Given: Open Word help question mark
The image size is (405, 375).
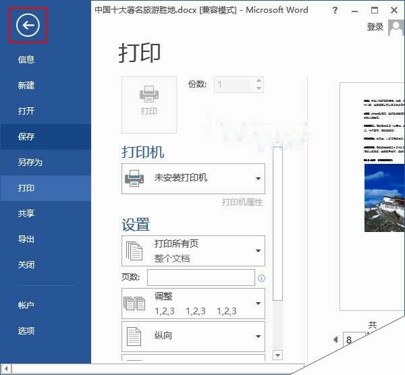Looking at the screenshot, I should (335, 10).
